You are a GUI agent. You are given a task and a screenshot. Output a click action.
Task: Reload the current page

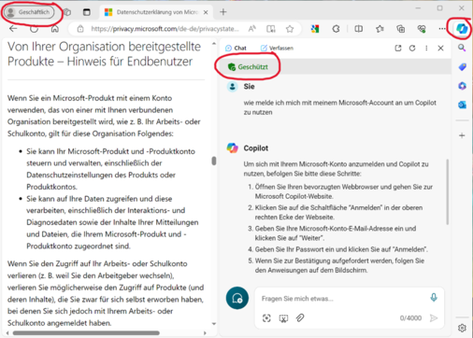pyautogui.click(x=34, y=29)
